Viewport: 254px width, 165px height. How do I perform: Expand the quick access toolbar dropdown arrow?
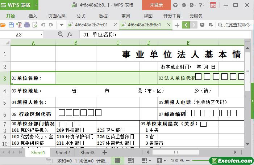(61, 25)
